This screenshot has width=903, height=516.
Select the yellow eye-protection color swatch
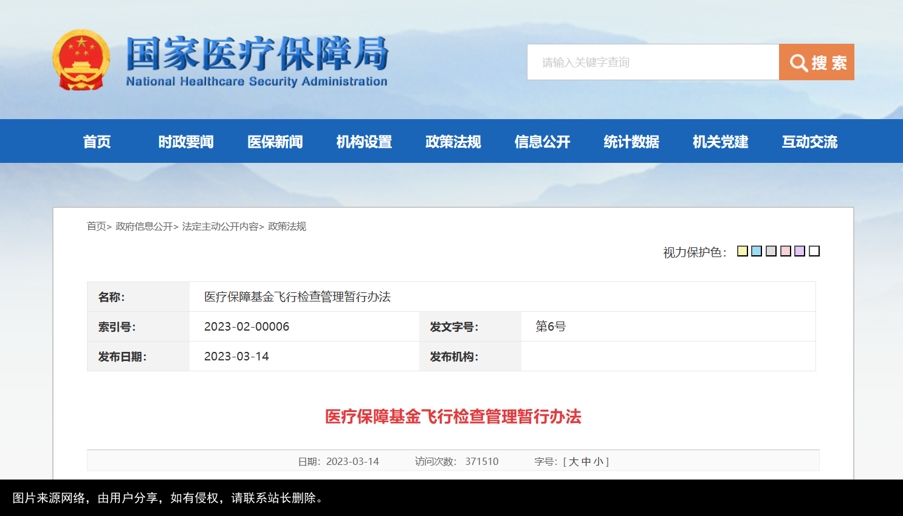[741, 251]
